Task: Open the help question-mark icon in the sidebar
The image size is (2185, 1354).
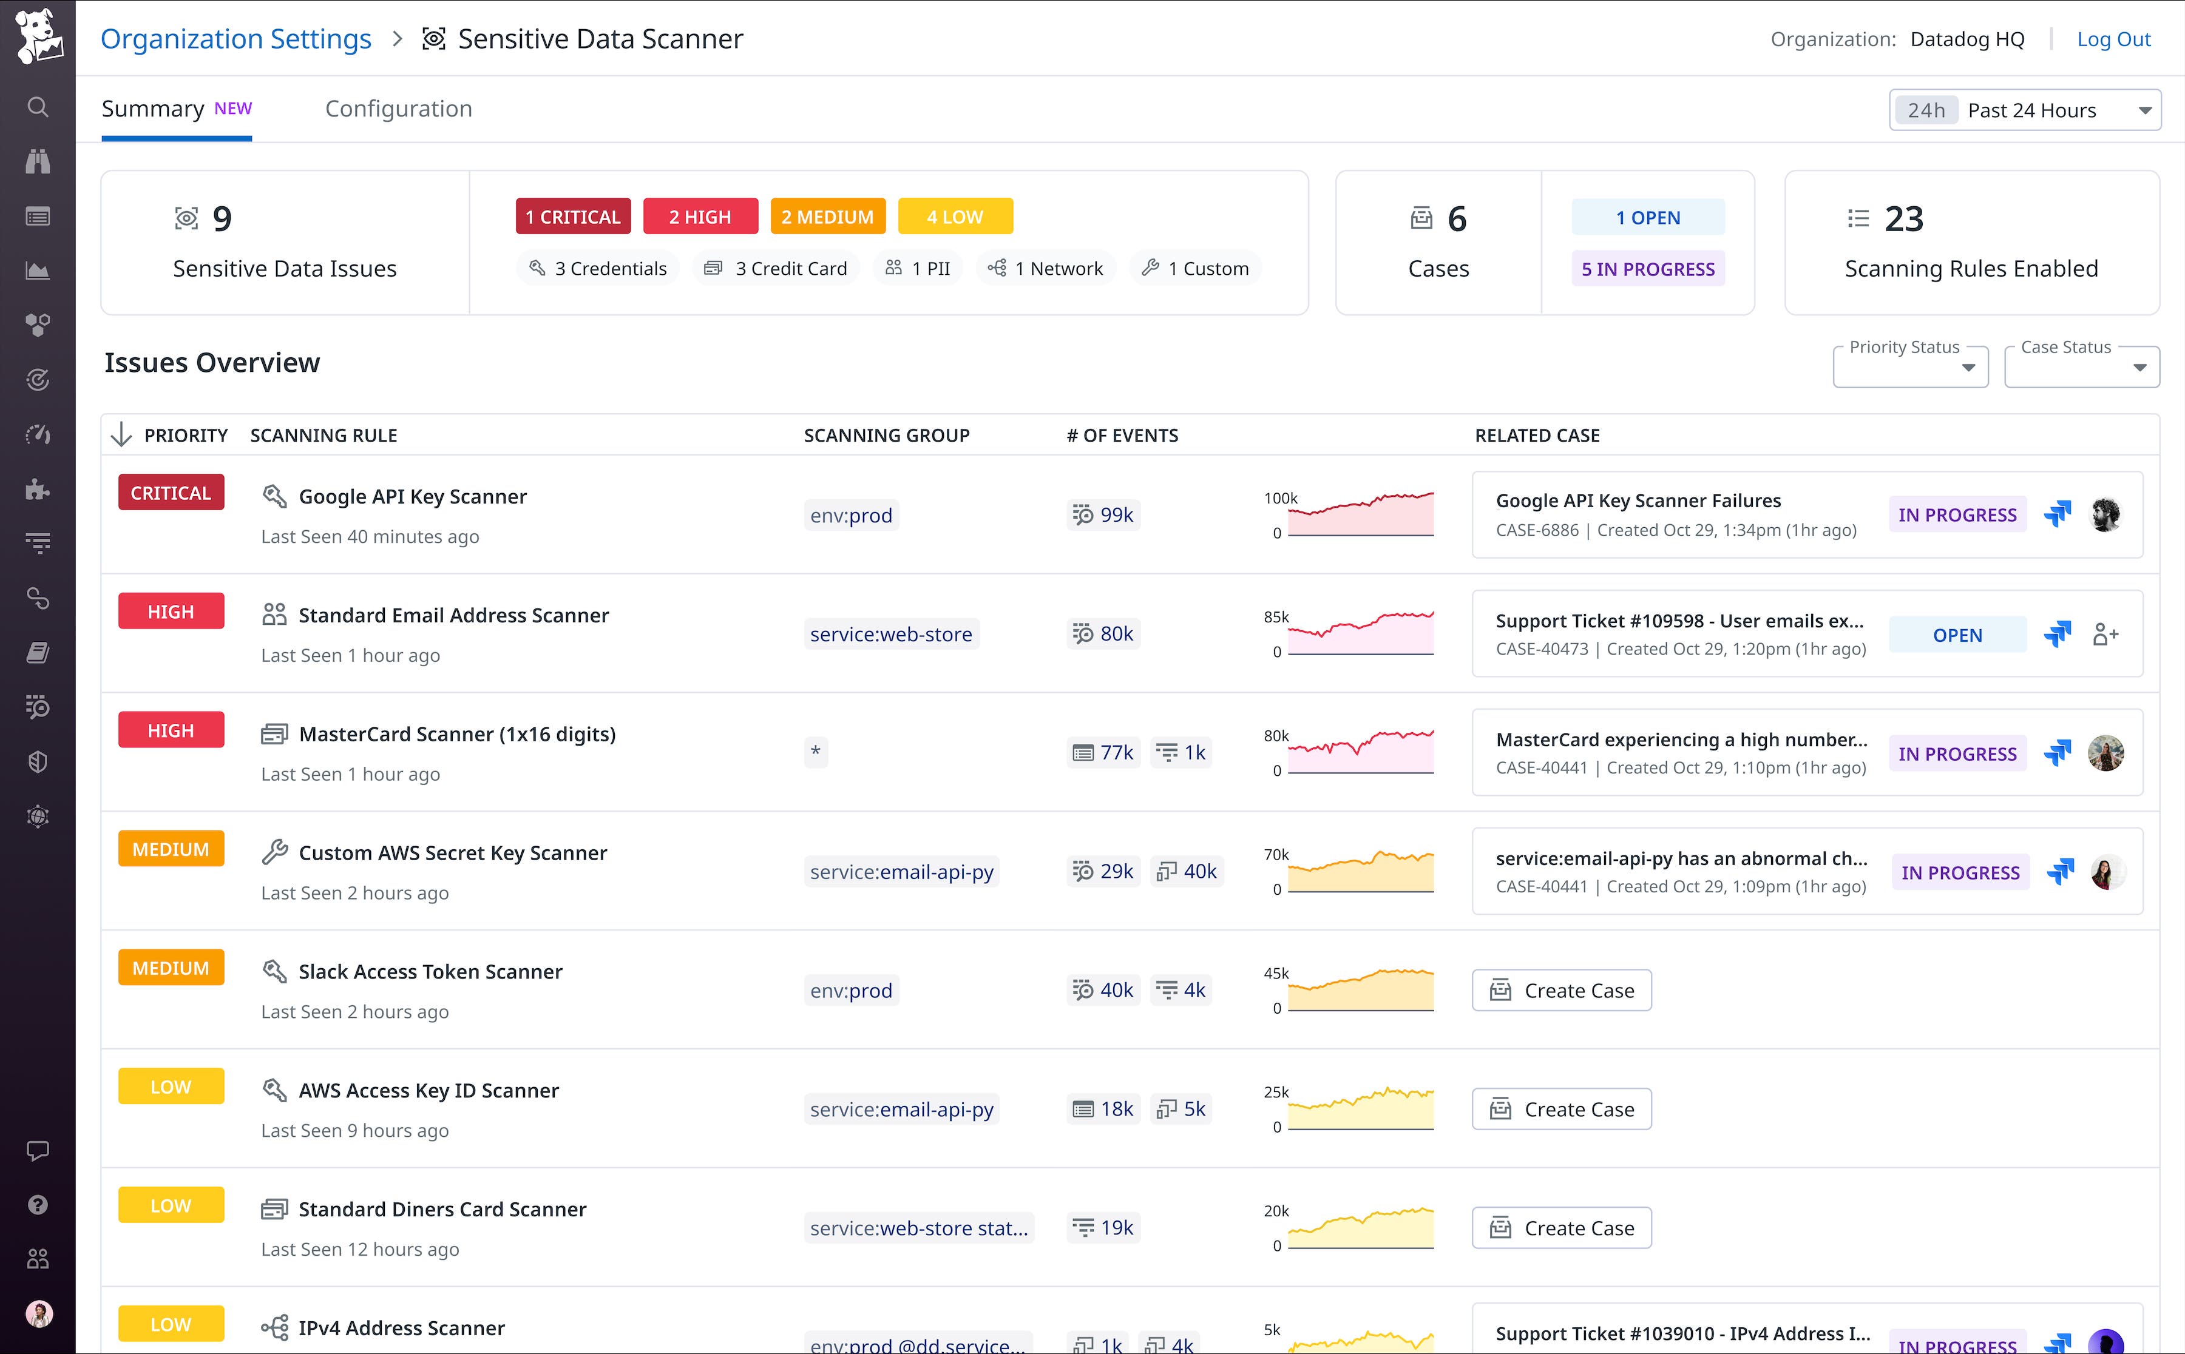Action: point(38,1204)
